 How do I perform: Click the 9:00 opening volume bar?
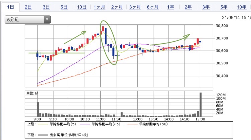[x=38, y=109]
